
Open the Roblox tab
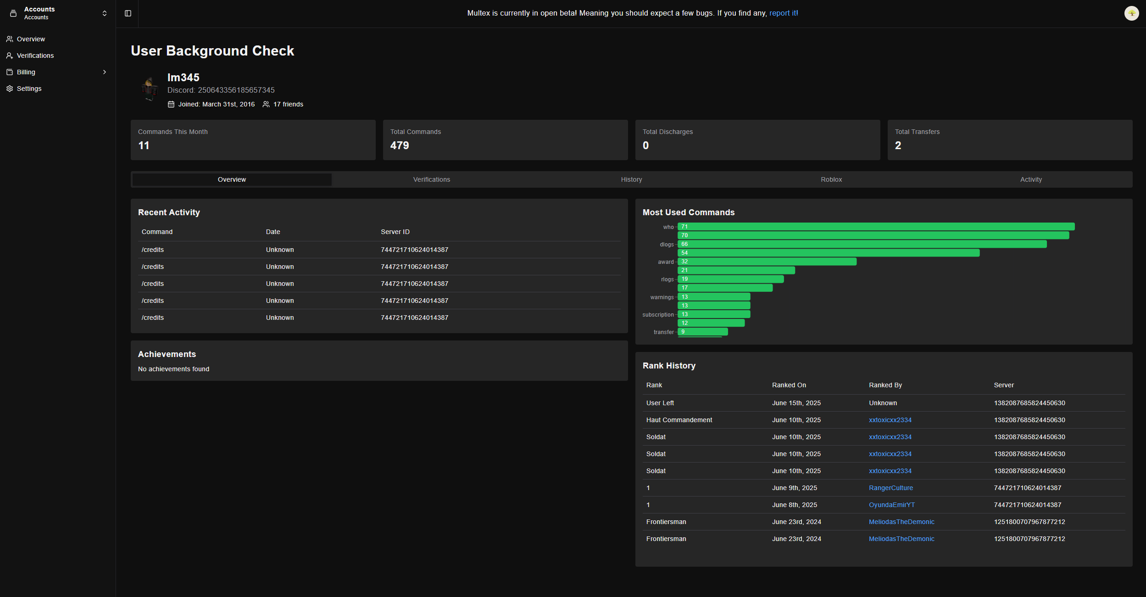[831, 179]
